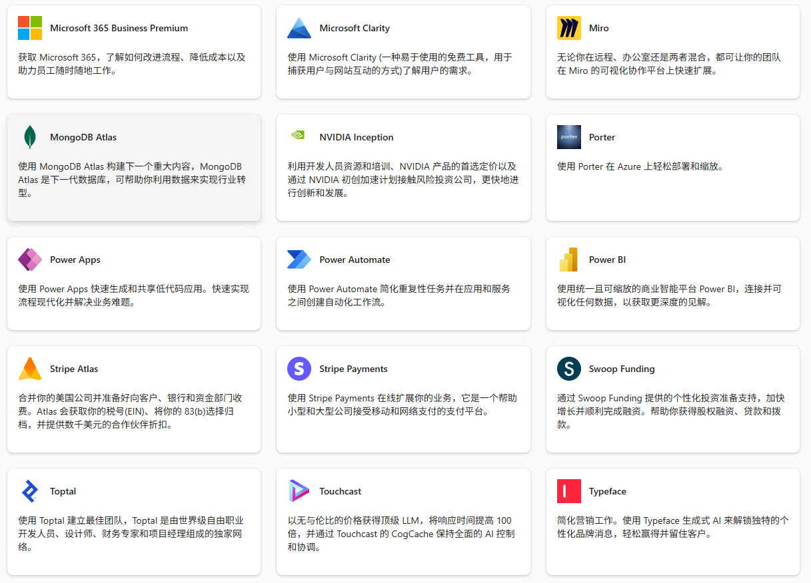Select the Power Automate title

tap(355, 260)
